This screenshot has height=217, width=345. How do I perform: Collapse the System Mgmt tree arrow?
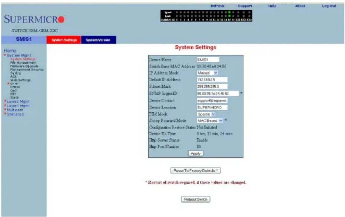[5, 55]
